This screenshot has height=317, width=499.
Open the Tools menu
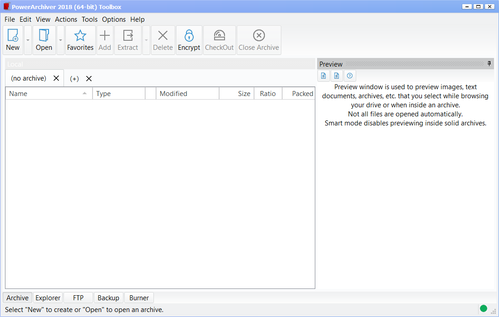pyautogui.click(x=89, y=19)
